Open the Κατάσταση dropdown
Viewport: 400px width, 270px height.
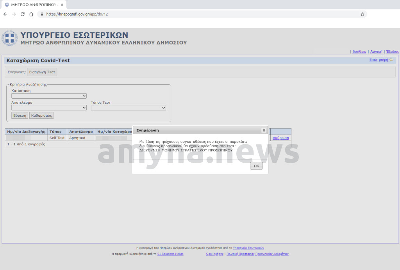tap(49, 96)
